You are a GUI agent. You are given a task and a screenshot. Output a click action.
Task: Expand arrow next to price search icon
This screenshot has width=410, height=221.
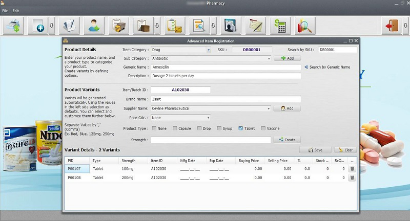[x=213, y=26]
